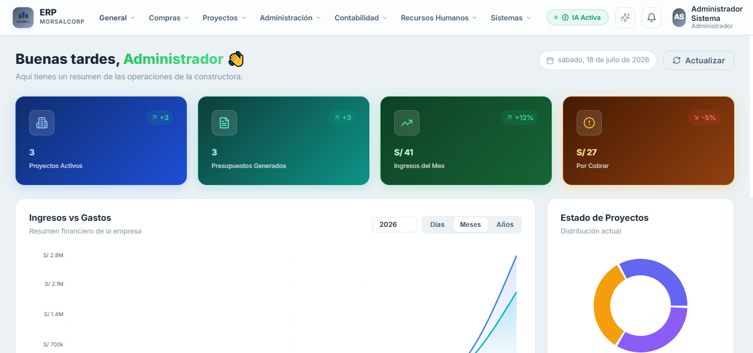Open the Sistemas dropdown menu

point(510,18)
